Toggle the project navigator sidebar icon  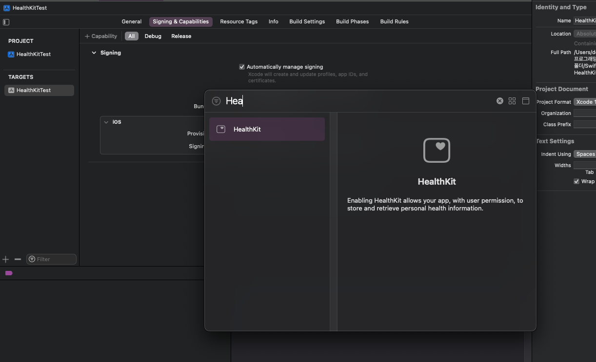coord(6,22)
